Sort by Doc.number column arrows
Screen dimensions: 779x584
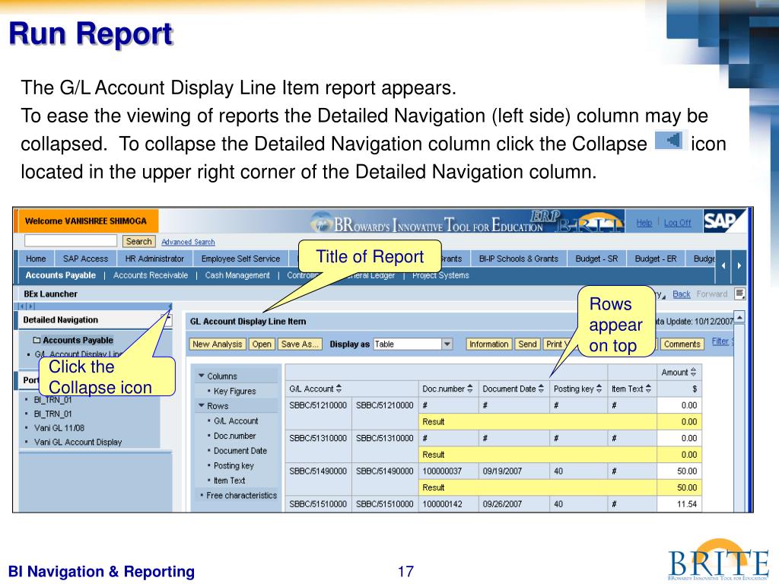470,389
